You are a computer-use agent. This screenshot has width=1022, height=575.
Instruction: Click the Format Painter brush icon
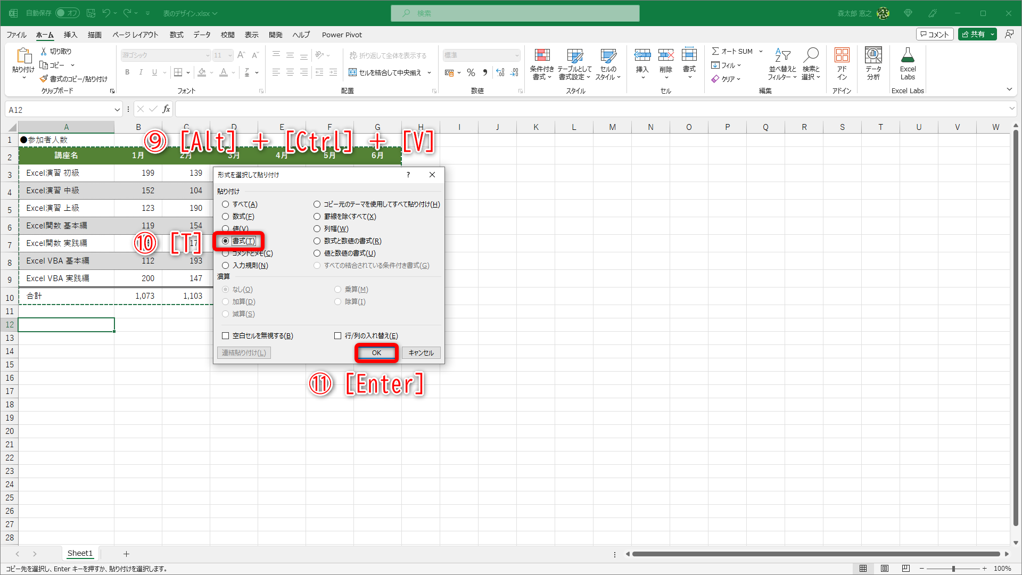pyautogui.click(x=44, y=79)
